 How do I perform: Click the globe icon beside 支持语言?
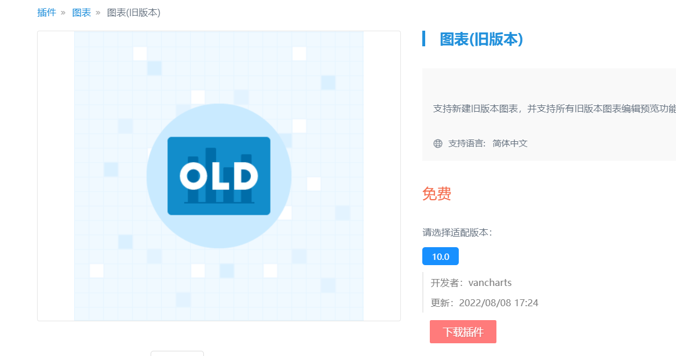(438, 144)
